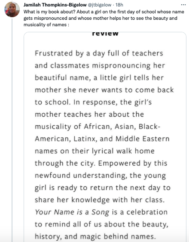This screenshot has width=189, height=242.
Task: Click the italic title 'Your Name is a Song'
Action: click(72, 212)
